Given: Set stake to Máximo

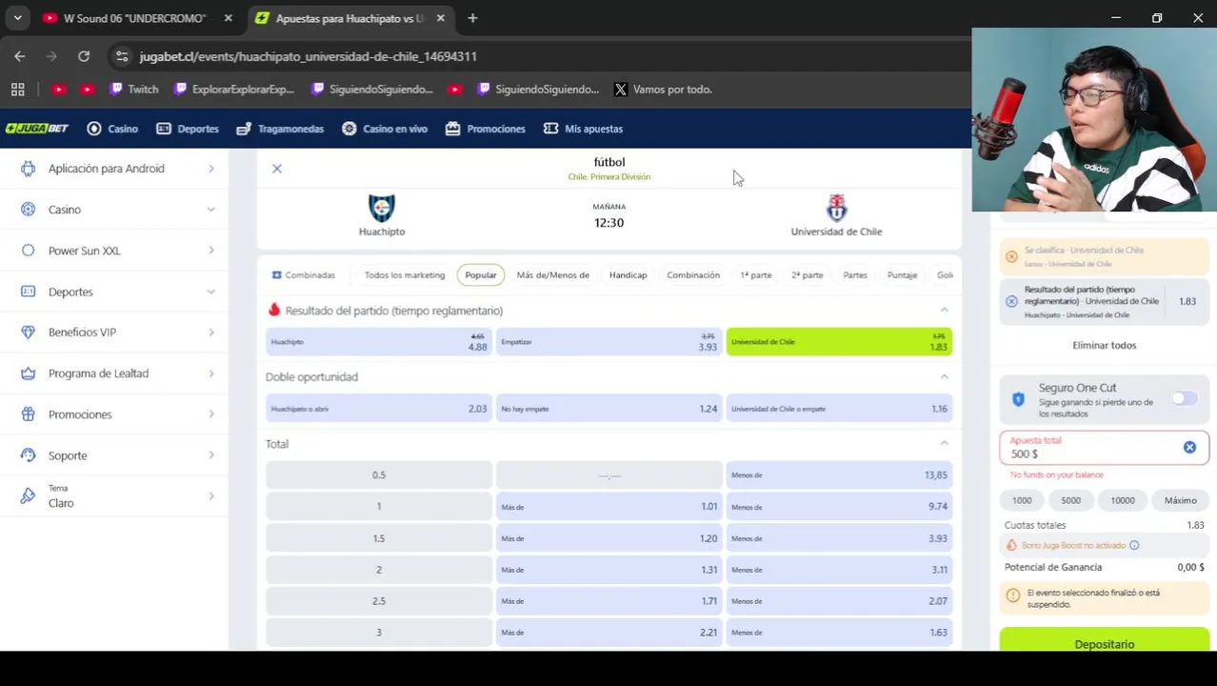Looking at the screenshot, I should click(x=1180, y=500).
